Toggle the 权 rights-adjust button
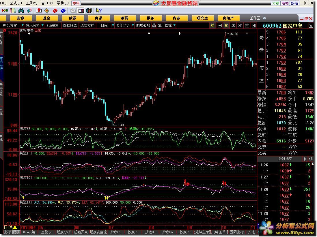This screenshot has width=317, height=237. [226, 25]
